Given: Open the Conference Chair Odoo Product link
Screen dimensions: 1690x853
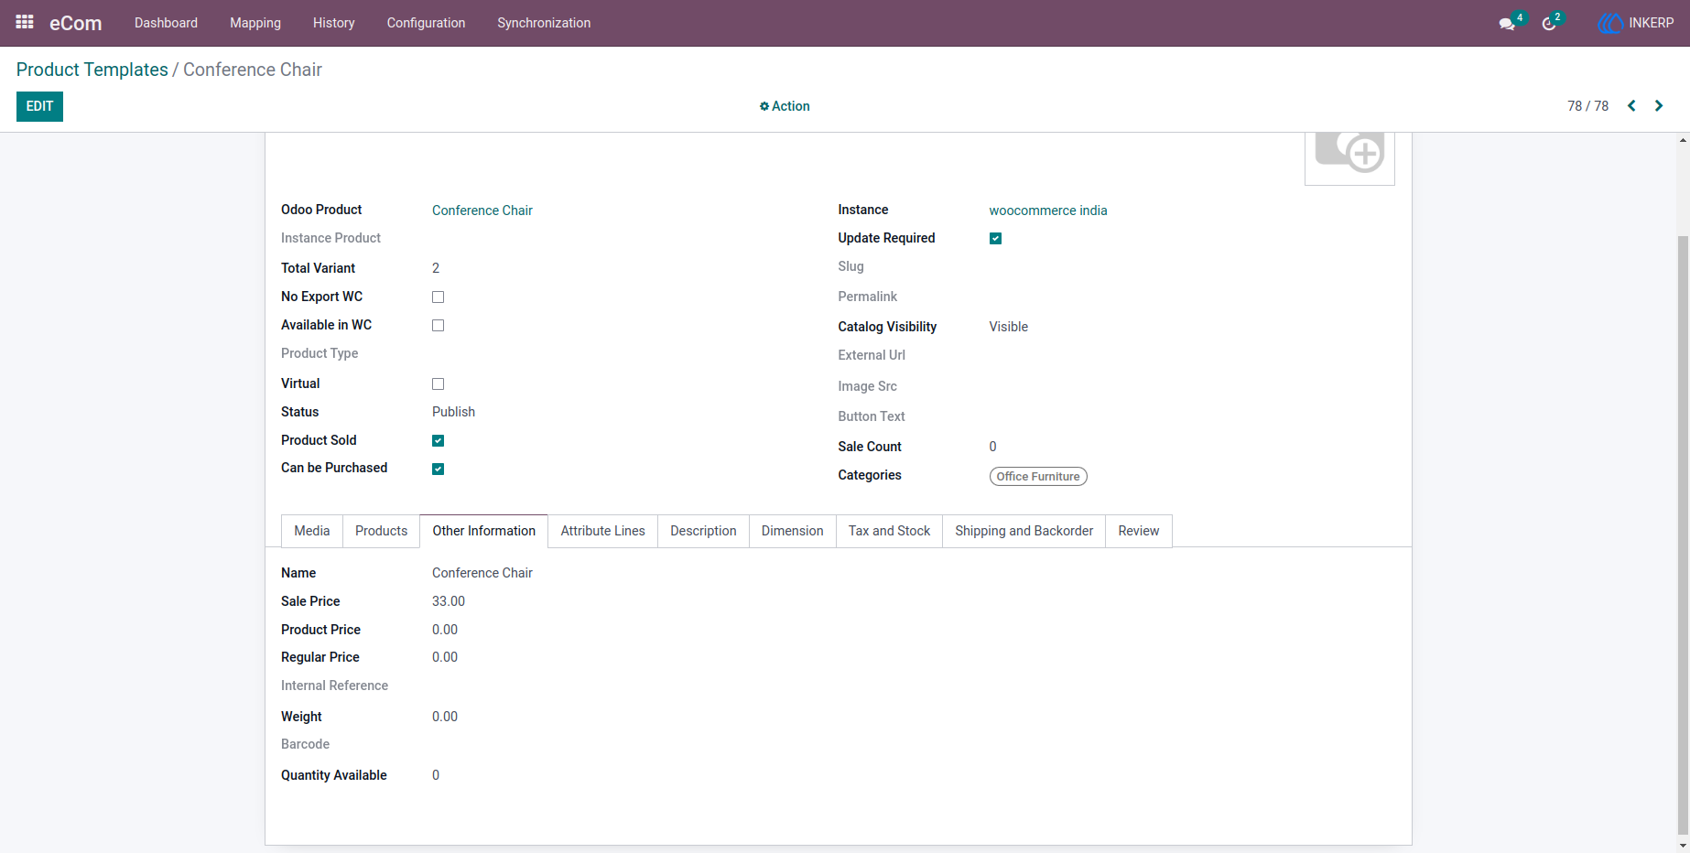Looking at the screenshot, I should pos(482,211).
